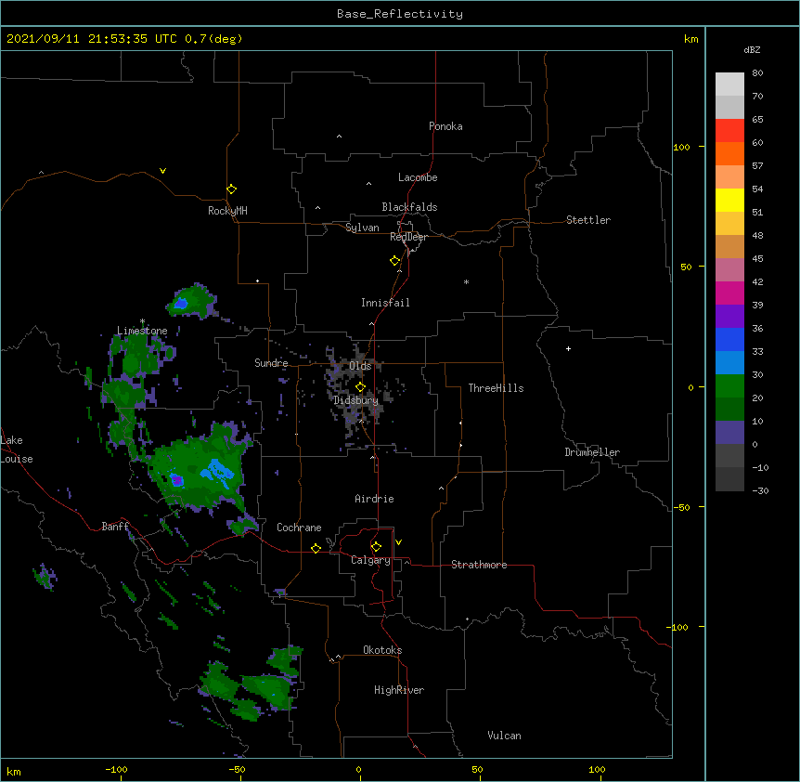
Task: Click the Calgary city label
Action: 370,560
